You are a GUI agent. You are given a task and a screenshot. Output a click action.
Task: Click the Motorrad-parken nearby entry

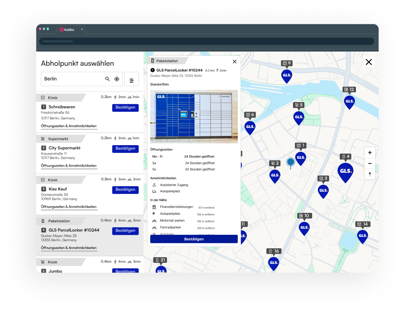coord(172,220)
